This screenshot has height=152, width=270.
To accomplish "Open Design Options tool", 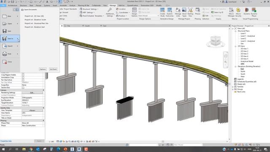I will pyautogui.click(x=134, y=12).
